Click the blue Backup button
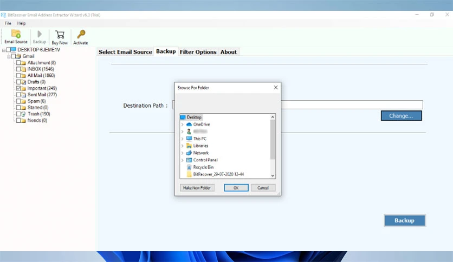Screen dimensions: 453x262 (x=404, y=220)
